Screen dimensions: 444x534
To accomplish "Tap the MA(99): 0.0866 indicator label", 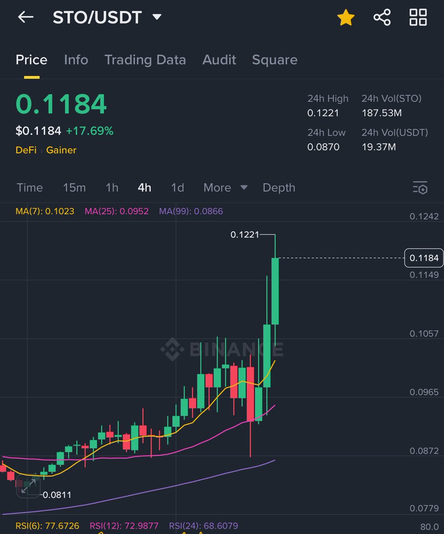I will pos(191,211).
